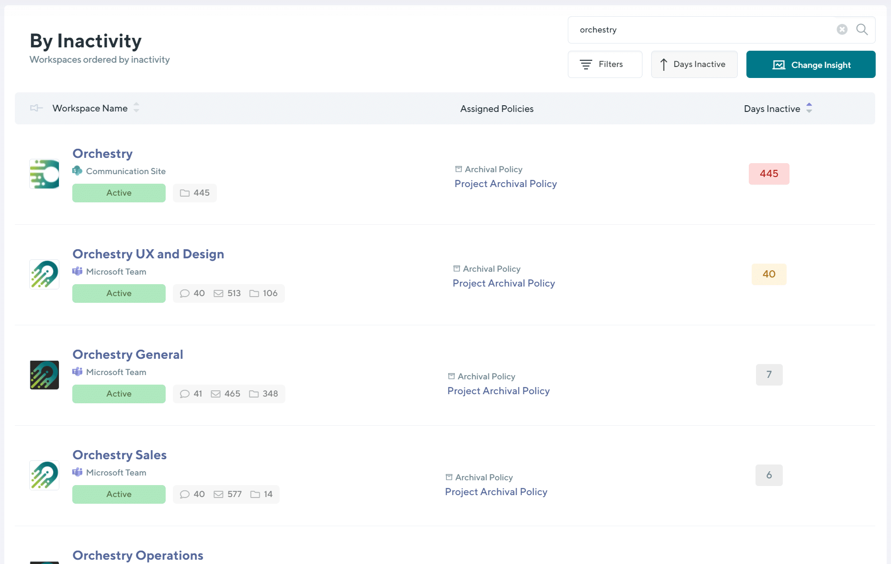This screenshot has width=891, height=564.
Task: Click folder icon showing 445 files
Action: (x=185, y=193)
